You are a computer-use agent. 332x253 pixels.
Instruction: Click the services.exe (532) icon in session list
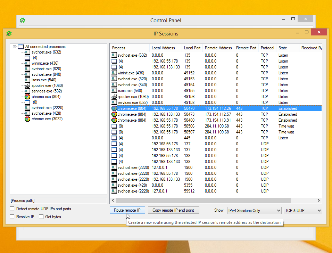click(114, 103)
